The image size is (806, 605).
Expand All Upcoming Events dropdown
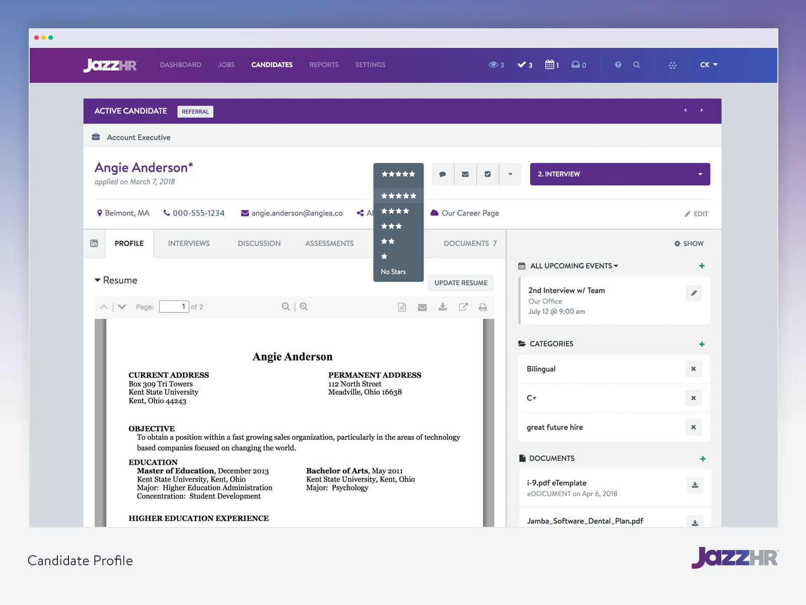click(574, 266)
